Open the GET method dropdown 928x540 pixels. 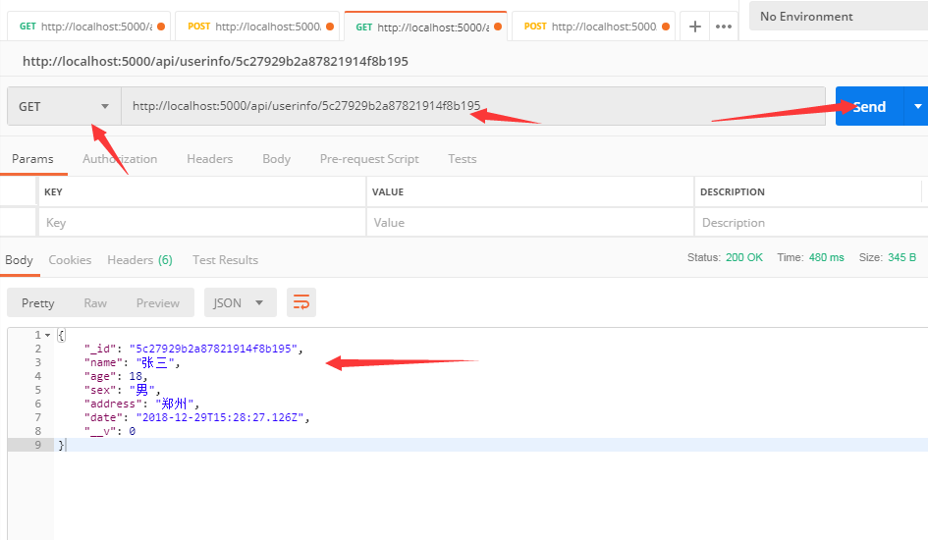[64, 106]
